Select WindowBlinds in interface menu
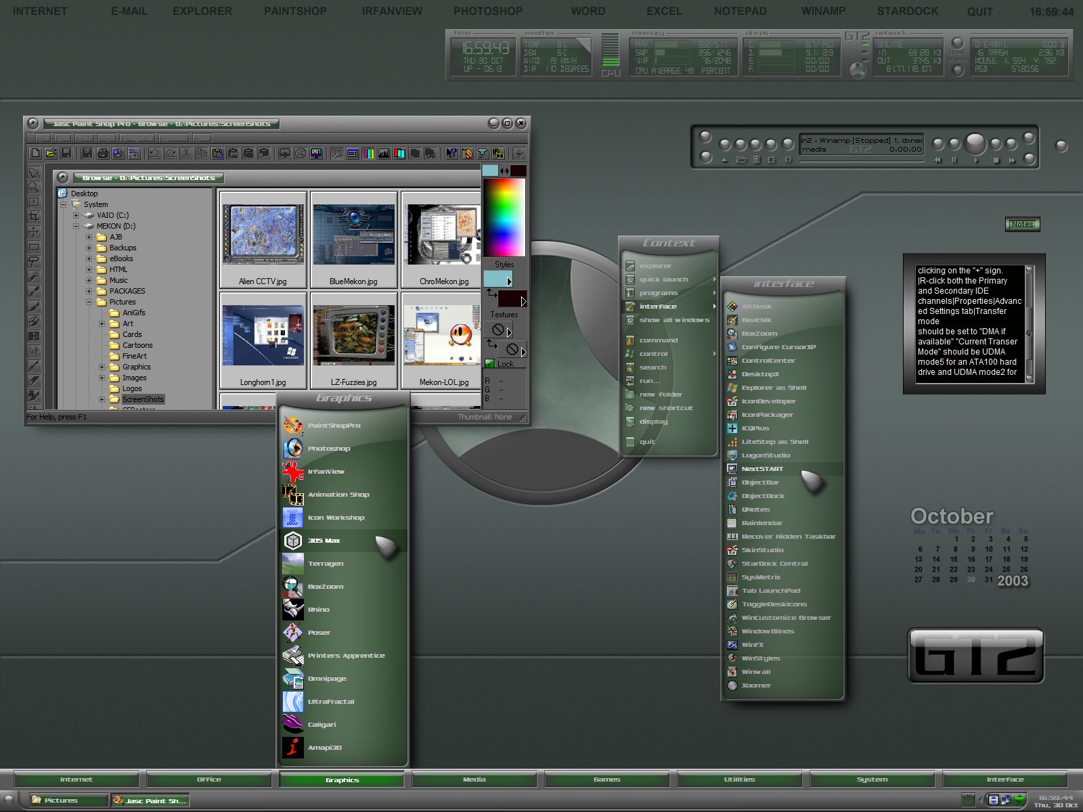 (784, 631)
